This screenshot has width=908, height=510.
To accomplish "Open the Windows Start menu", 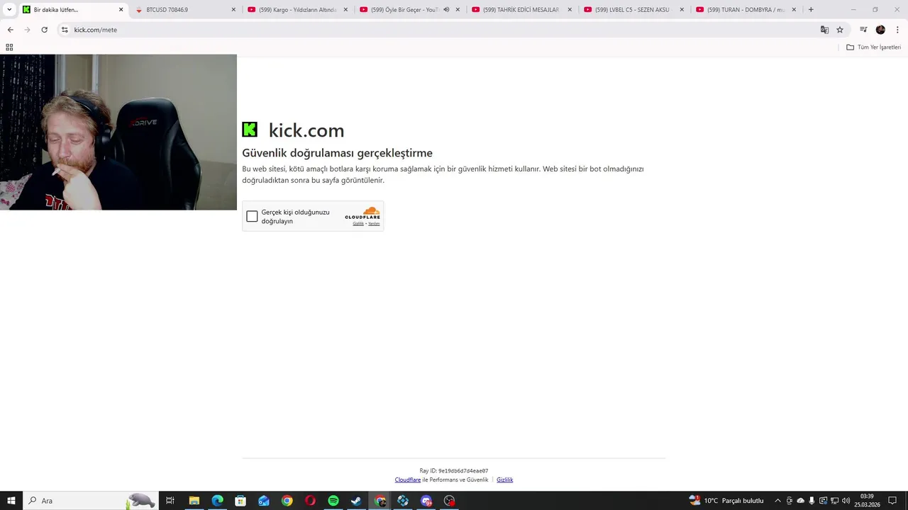I will [11, 501].
